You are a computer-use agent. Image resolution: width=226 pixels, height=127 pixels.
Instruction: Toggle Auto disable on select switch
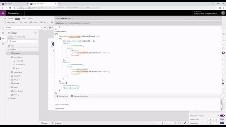coord(222,116)
